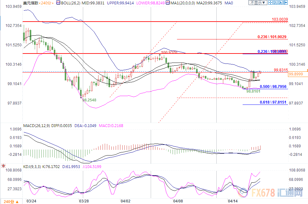Image resolution: width=308 pixels, height=204 pixels.
Task: Click the 美元指数 symbol name
Action: tap(30, 3)
